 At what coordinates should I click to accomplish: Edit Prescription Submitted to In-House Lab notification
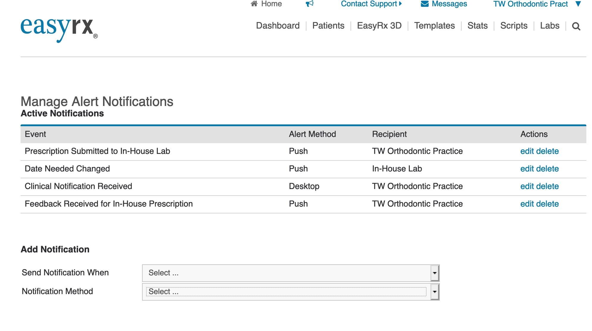[527, 151]
